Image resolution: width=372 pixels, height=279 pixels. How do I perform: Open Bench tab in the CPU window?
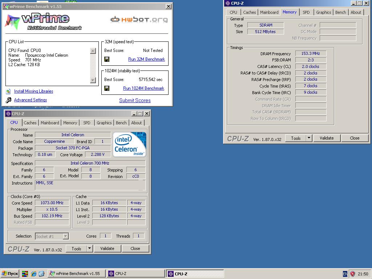coord(121,123)
